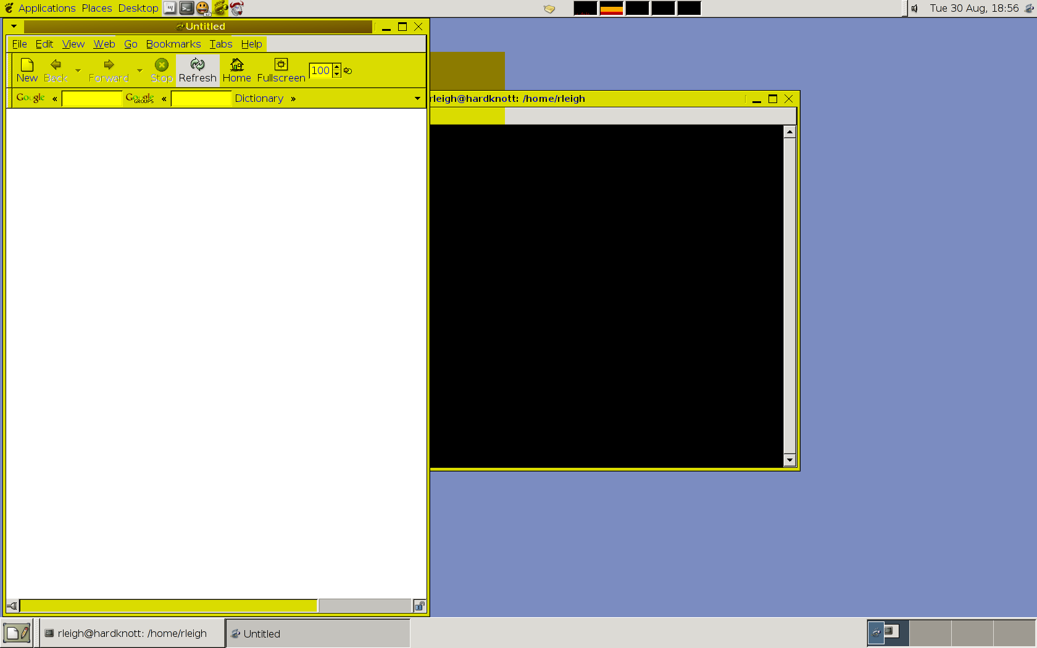The width and height of the screenshot is (1037, 648).
Task: Click the Google search input field
Action: pyautogui.click(x=92, y=99)
